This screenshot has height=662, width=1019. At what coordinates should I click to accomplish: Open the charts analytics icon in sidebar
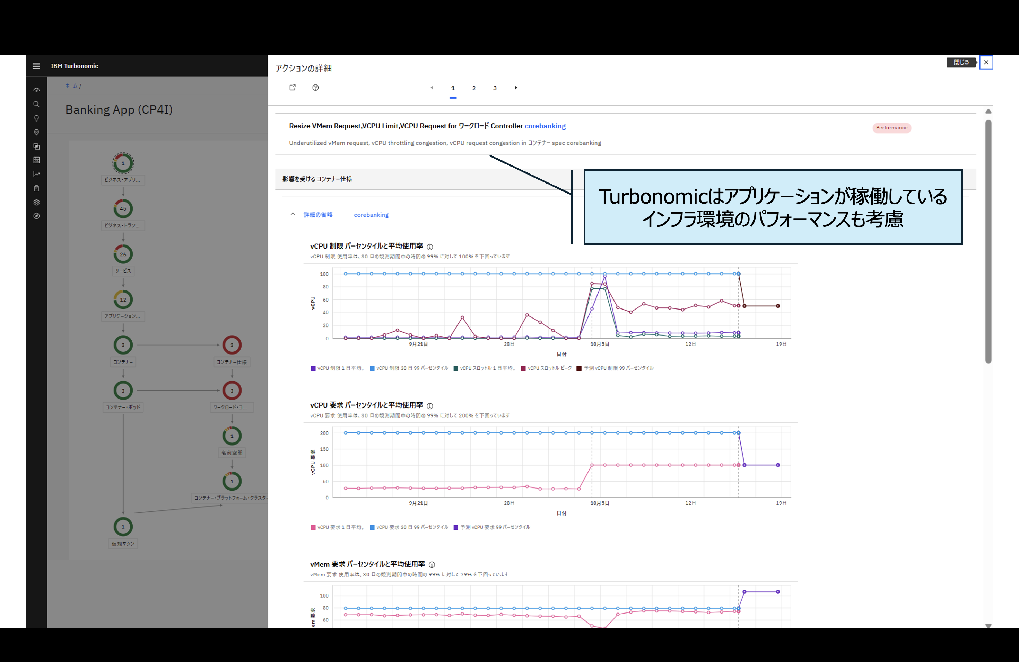(36, 174)
